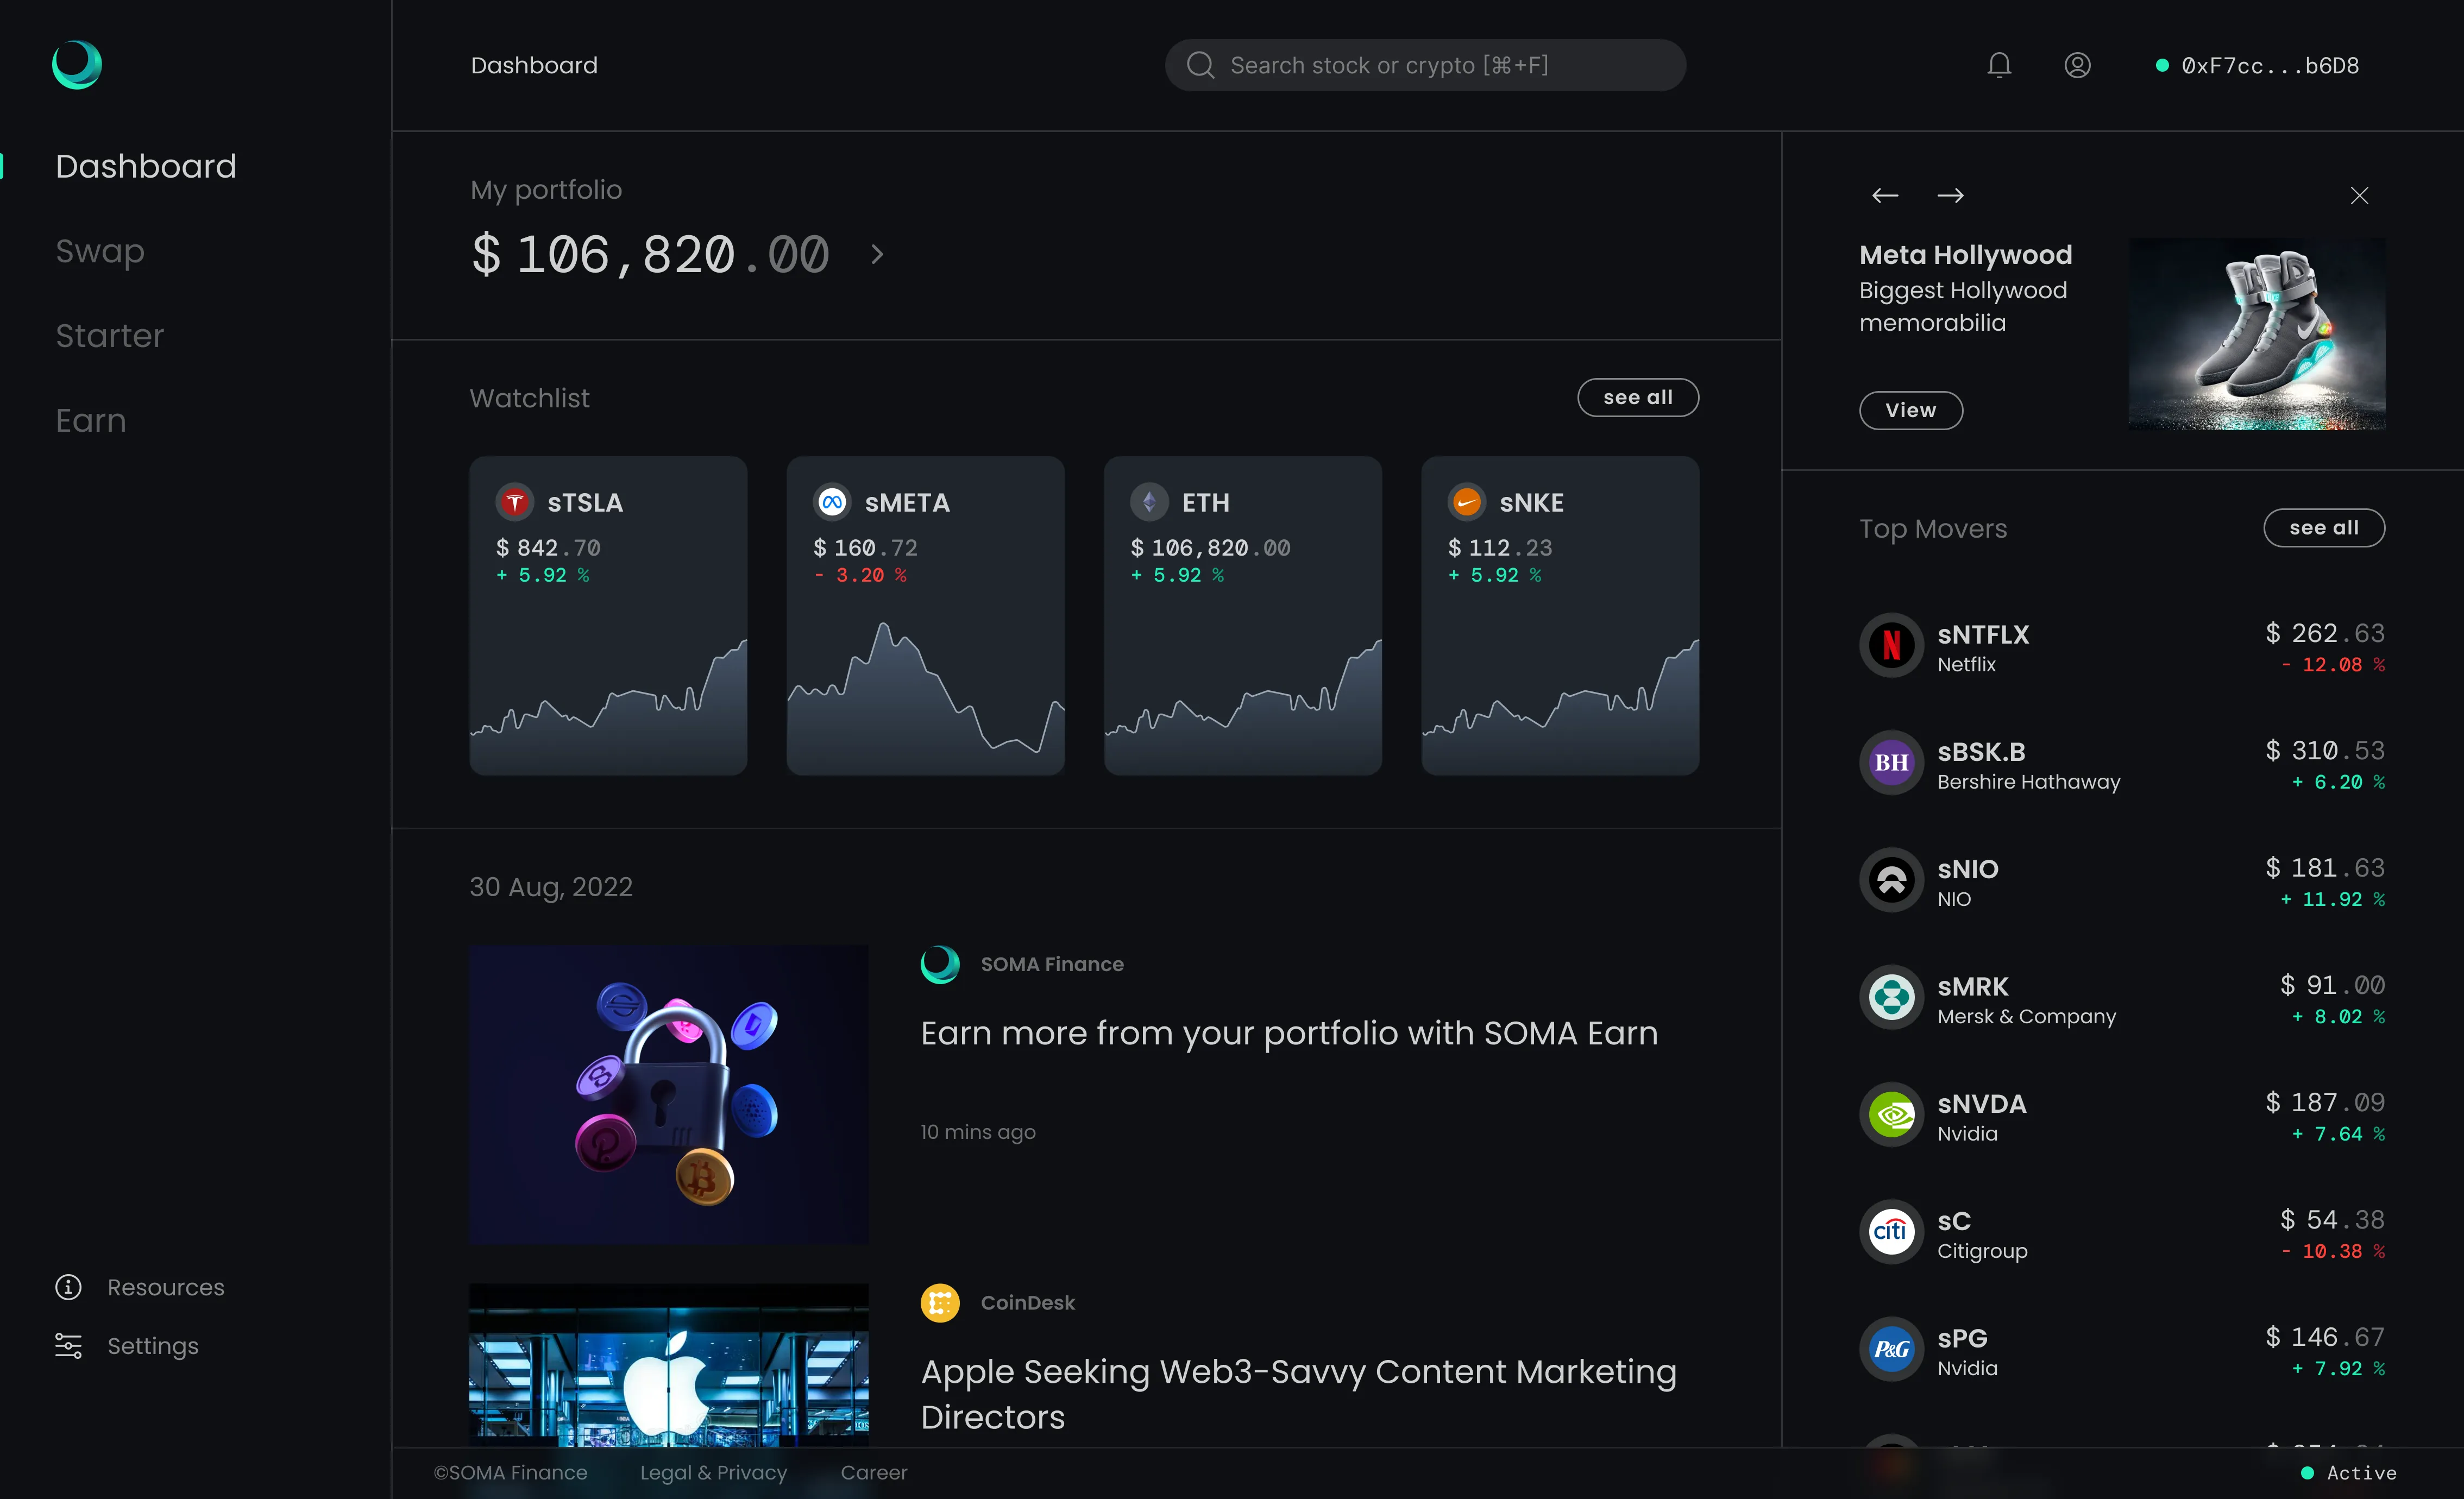The width and height of the screenshot is (2464, 1499).
Task: Click the CoinDesk news source icon
Action: point(940,1303)
